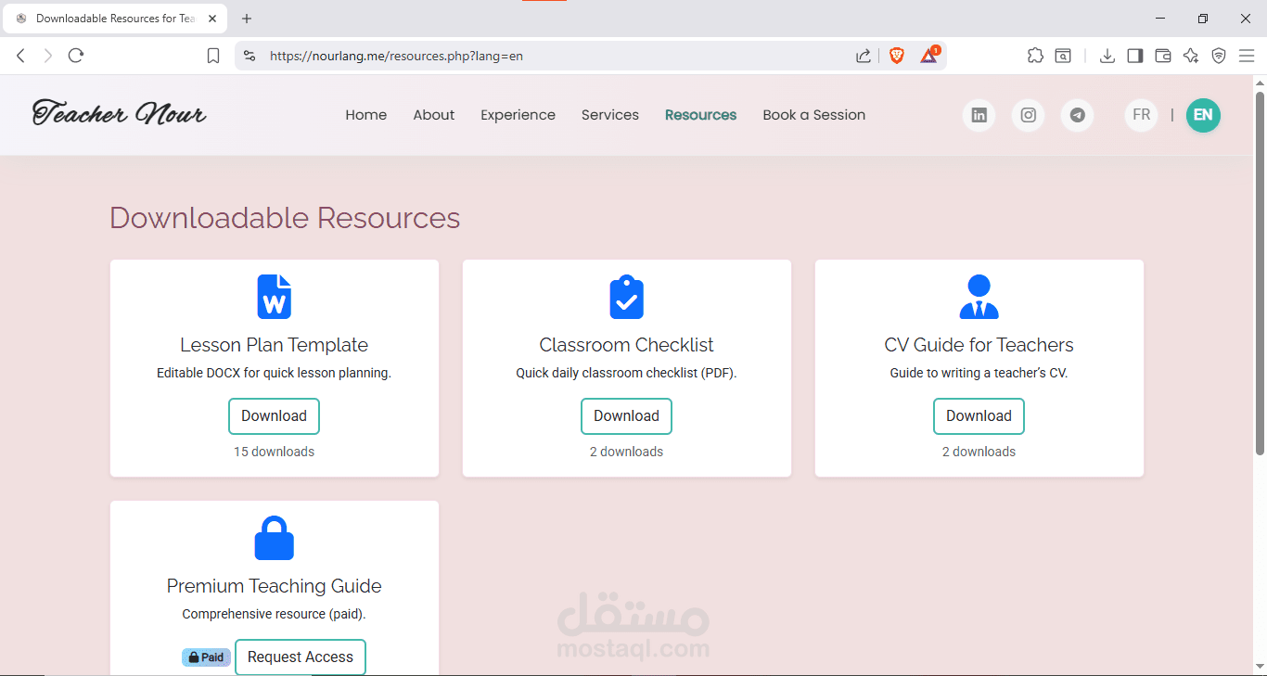The image size is (1267, 676).
Task: Open the Services page
Action: coord(610,115)
